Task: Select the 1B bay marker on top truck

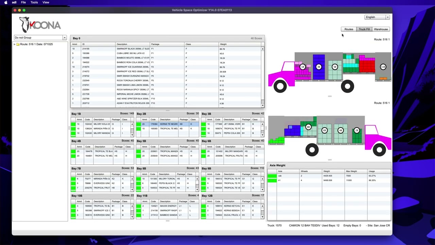Action: tap(302, 67)
